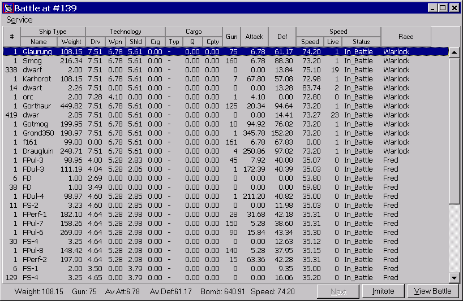This screenshot has height=301, width=463.
Task: Select the dwarf row with 338 ships
Action: pyautogui.click(x=226, y=70)
